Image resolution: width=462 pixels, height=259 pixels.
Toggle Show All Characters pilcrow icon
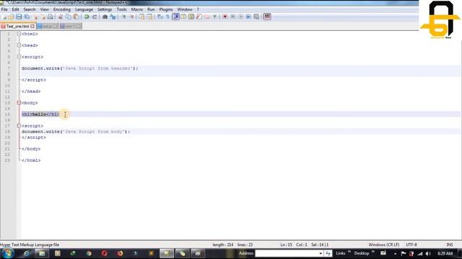tap(167, 17)
